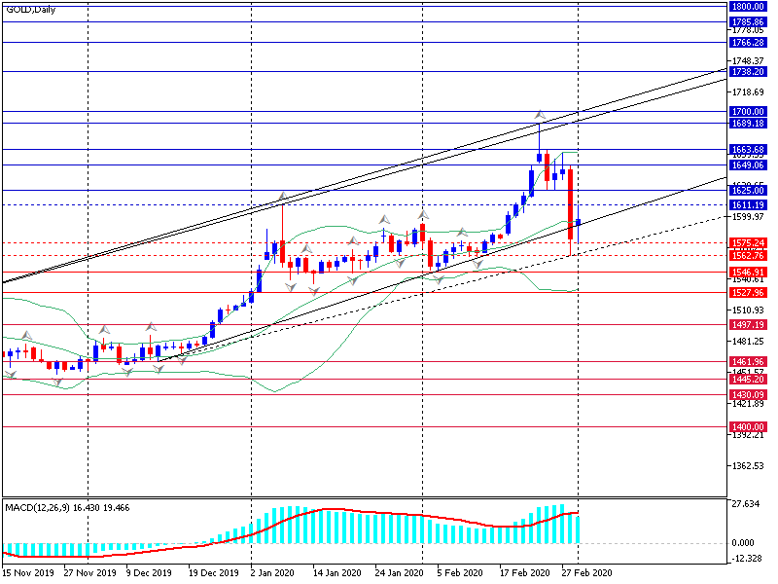Click the 2 Jan 2020 date label
The height and width of the screenshot is (584, 778).
pos(275,574)
